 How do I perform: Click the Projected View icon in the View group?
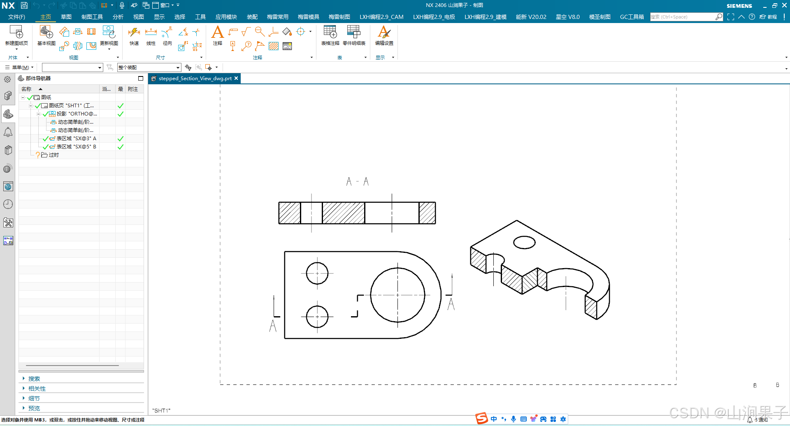click(x=64, y=32)
